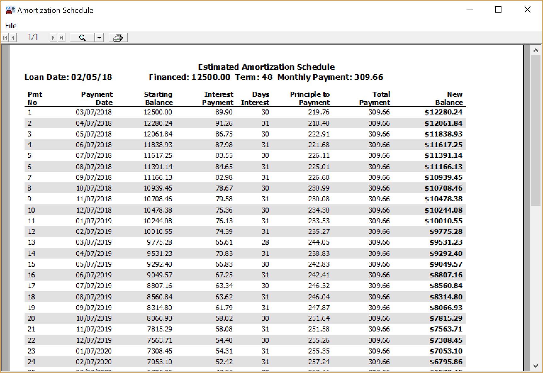Click the $12280.24 new balance value
Image resolution: width=543 pixels, height=373 pixels.
(443, 112)
